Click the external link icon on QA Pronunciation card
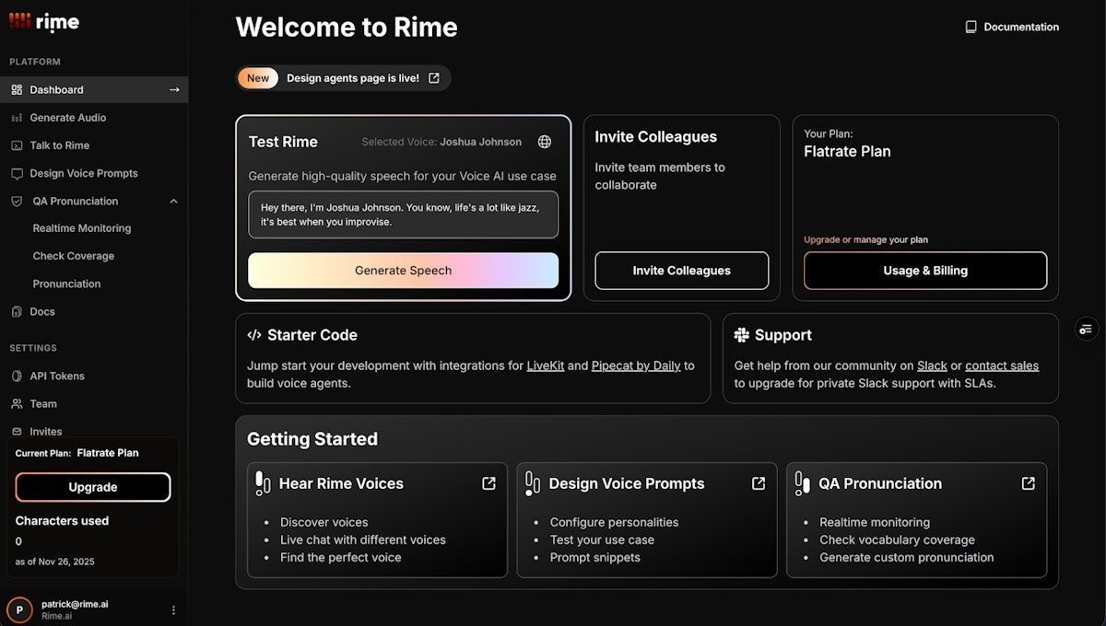The image size is (1106, 626). pos(1028,482)
